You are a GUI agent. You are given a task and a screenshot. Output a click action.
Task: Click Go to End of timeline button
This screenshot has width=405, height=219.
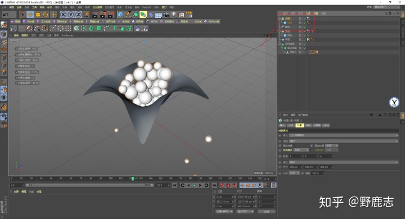[214, 185]
